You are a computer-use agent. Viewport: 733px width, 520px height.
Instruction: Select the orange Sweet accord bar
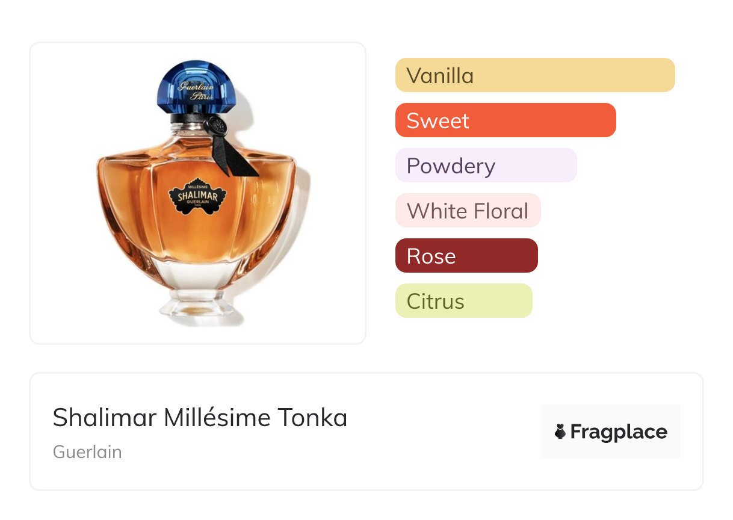pyautogui.click(x=505, y=120)
